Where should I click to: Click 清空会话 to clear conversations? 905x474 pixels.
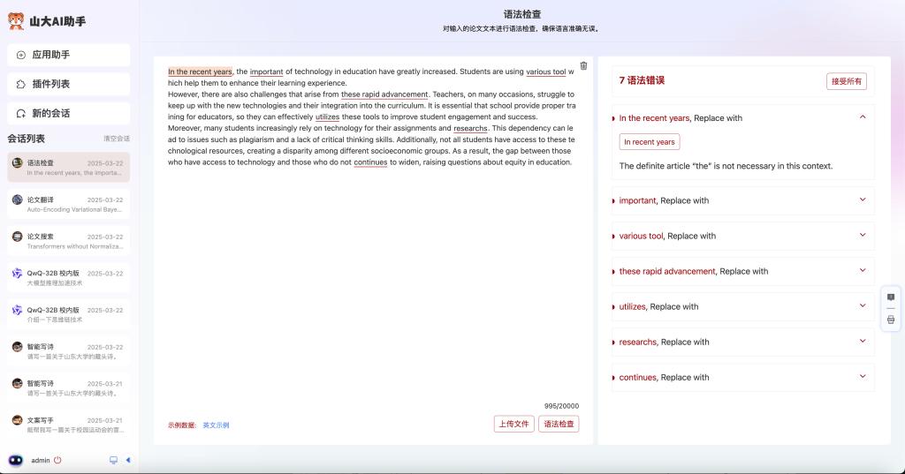117,139
